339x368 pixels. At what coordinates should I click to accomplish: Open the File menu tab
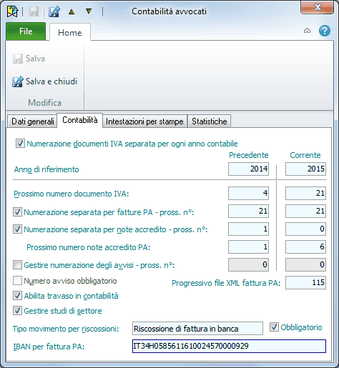tap(26, 31)
